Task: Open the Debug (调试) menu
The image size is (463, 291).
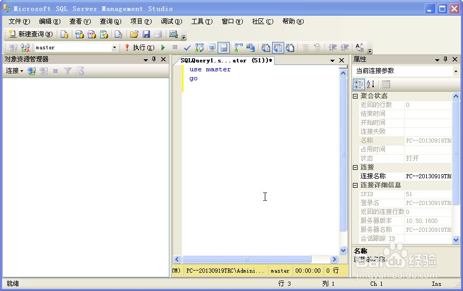Action: tap(171, 21)
